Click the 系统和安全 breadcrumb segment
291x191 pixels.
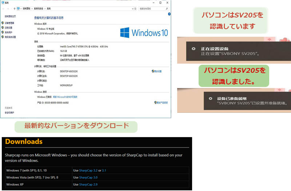[x=39, y=8]
